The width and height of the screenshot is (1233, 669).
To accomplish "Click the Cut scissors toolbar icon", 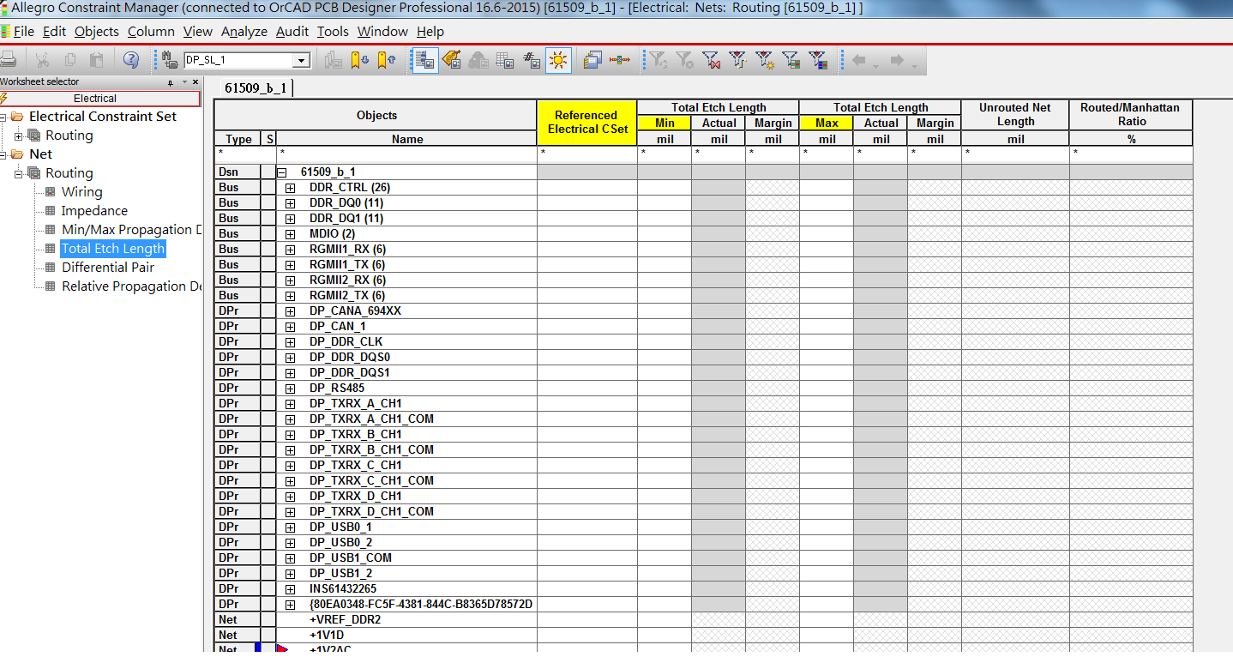I will 42,60.
